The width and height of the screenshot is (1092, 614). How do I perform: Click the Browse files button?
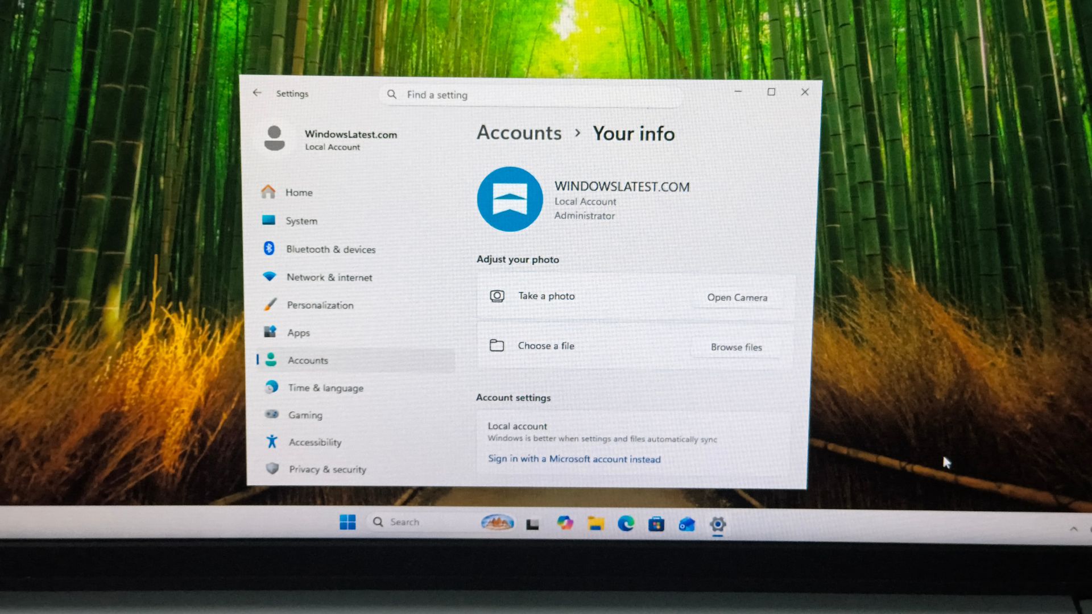[737, 347]
